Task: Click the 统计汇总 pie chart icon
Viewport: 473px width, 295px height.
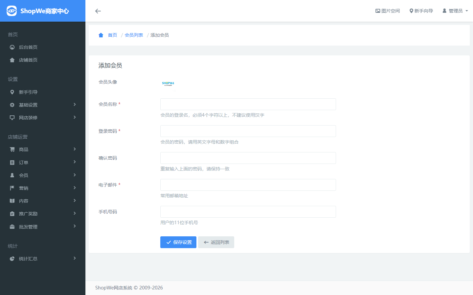Action: click(x=12, y=259)
